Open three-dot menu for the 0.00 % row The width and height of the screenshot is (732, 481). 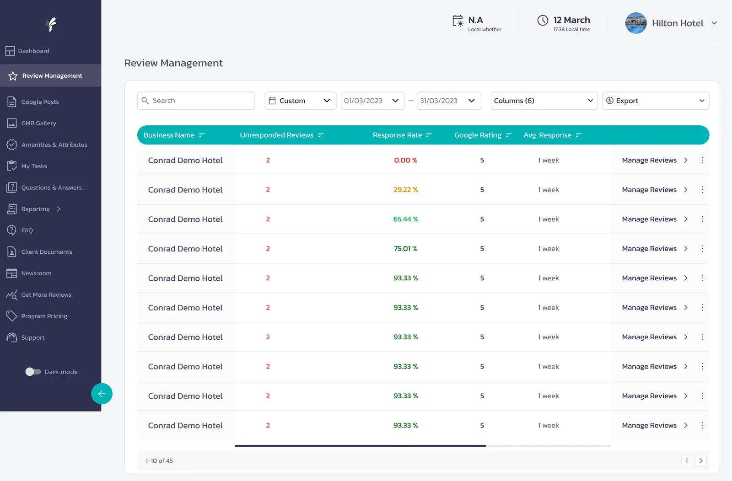702,160
